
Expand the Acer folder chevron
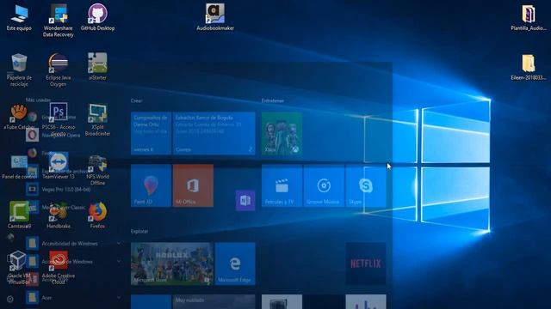[x=119, y=298]
